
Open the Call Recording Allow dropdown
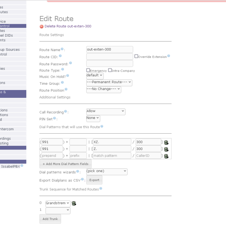click(105, 111)
